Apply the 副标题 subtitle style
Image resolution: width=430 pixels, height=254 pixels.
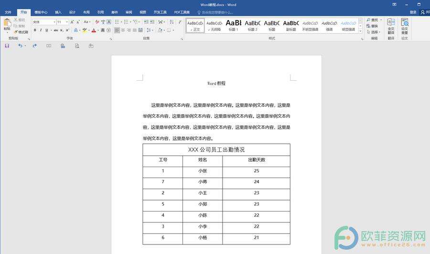tap(291, 26)
